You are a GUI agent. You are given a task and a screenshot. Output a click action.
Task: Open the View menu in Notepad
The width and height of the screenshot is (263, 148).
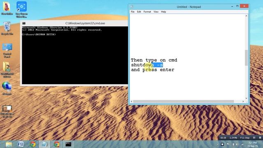[x=156, y=12]
